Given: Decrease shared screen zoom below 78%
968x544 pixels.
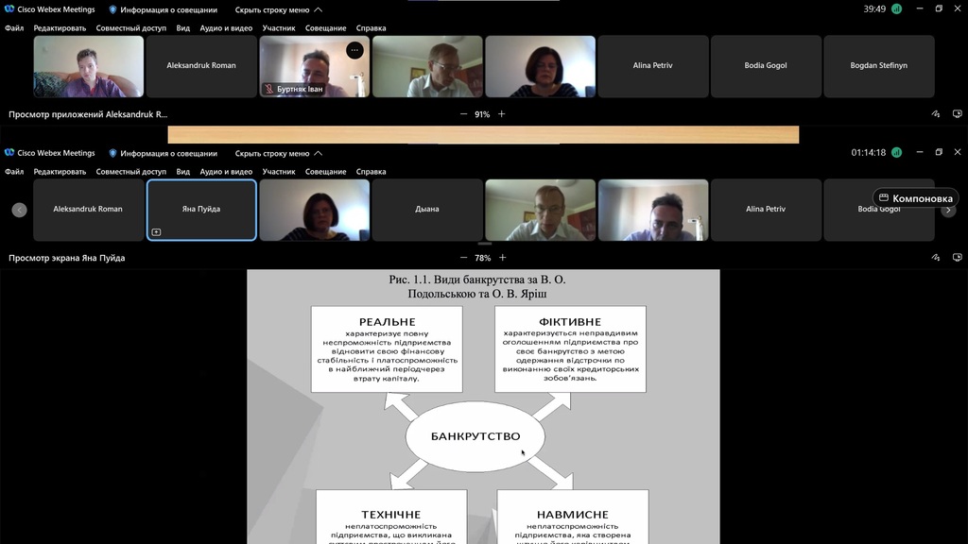Looking at the screenshot, I should tap(463, 258).
